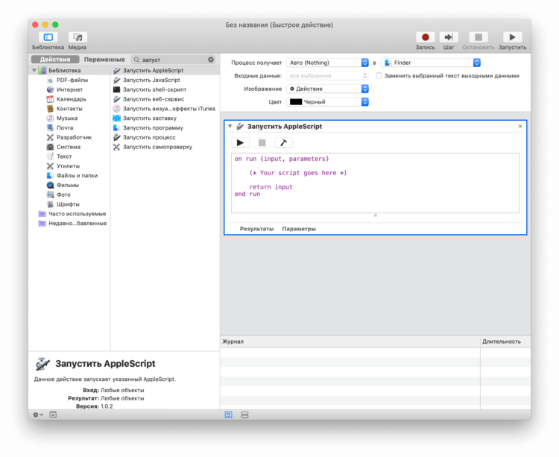Click the black color swatch next to Черный
Image resolution: width=559 pixels, height=457 pixels.
pyautogui.click(x=296, y=102)
